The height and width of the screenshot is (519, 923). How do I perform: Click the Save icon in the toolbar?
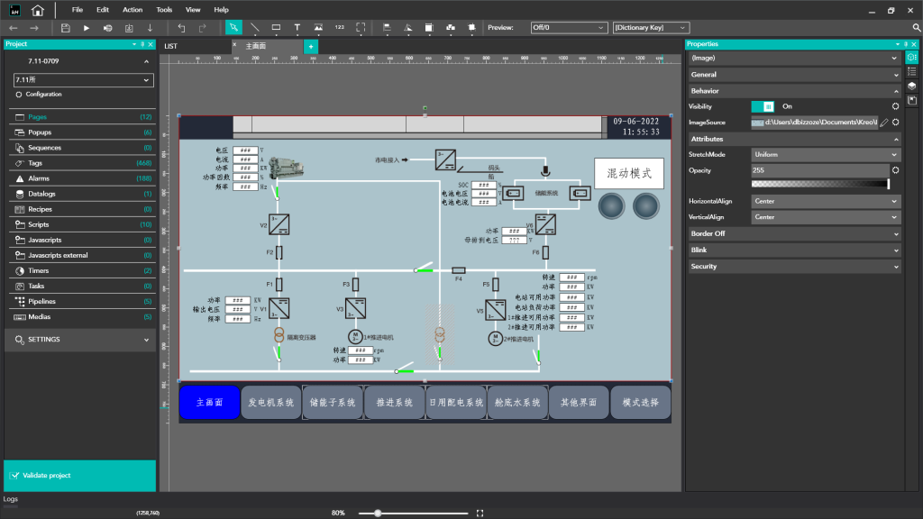67,27
